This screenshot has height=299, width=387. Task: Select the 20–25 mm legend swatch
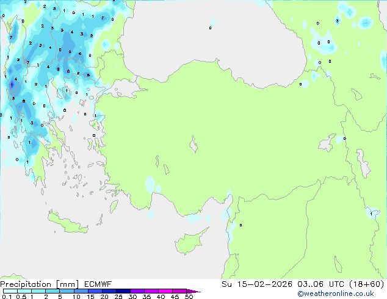pyautogui.click(x=109, y=291)
